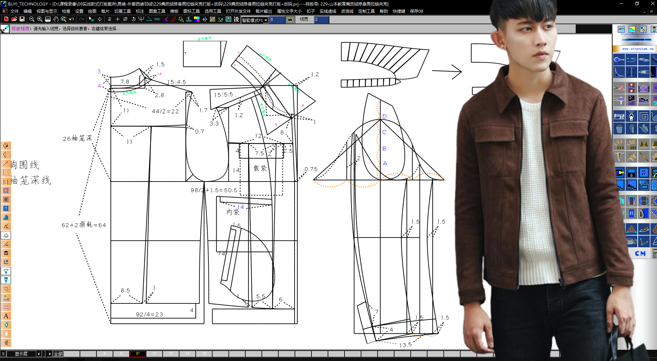Select the four-way move tool
657x361 pixels.
(100, 19)
